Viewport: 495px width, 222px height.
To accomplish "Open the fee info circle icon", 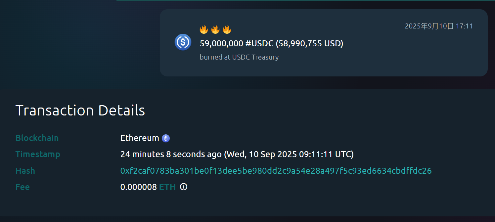I will (x=183, y=187).
